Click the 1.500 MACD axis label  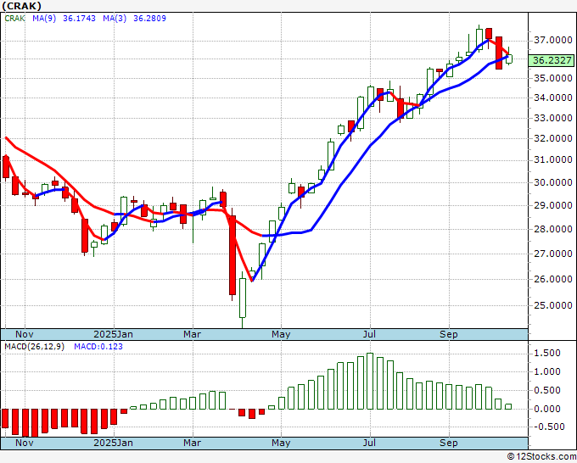(x=546, y=353)
